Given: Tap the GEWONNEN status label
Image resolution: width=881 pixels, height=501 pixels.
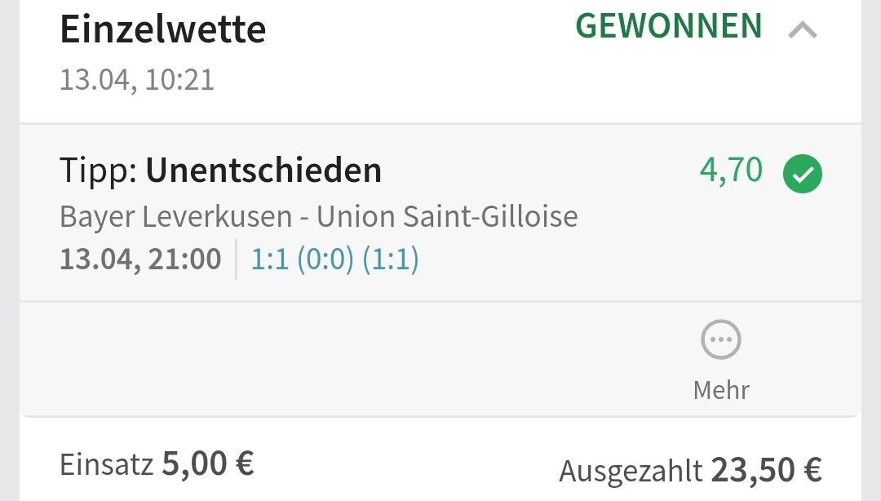Looking at the screenshot, I should [x=669, y=26].
